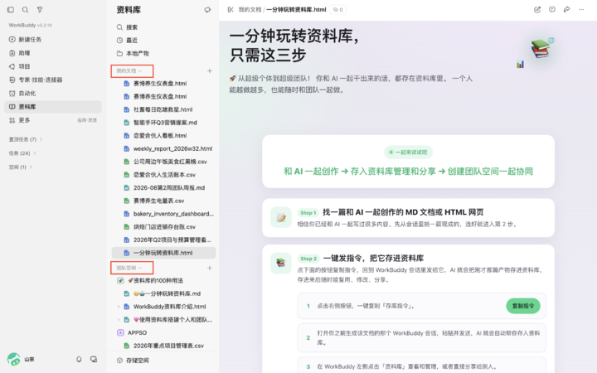Select 资料库 in the left sidebar

coord(52,107)
